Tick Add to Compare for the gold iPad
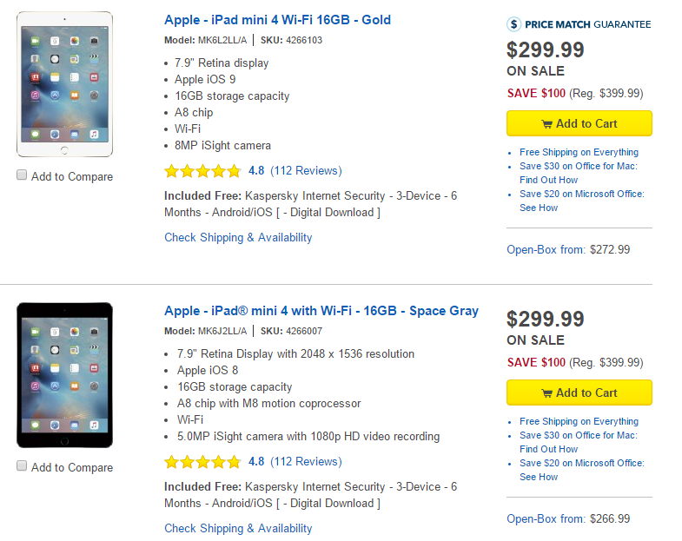The width and height of the screenshot is (682, 541). [x=22, y=175]
